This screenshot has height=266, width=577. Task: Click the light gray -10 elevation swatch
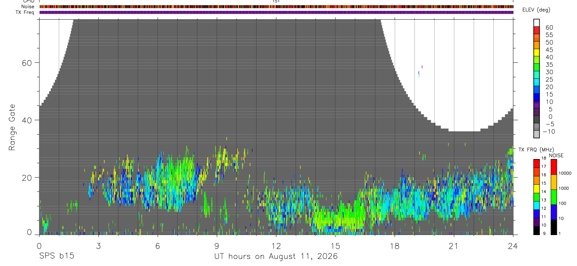point(537,135)
